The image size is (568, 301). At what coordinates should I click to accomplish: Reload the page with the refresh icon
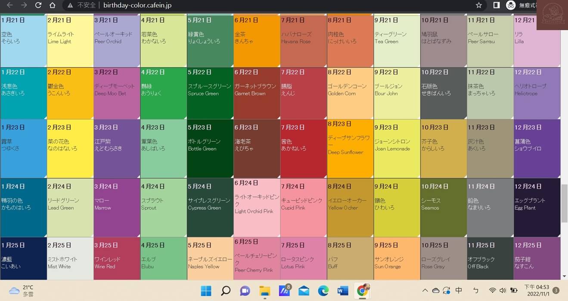click(38, 6)
